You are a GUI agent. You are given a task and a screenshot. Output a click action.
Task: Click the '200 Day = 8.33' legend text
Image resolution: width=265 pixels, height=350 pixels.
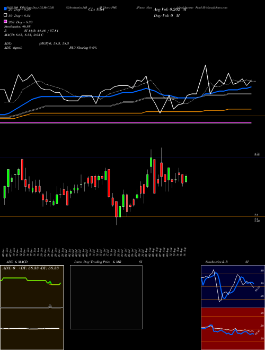20,22
